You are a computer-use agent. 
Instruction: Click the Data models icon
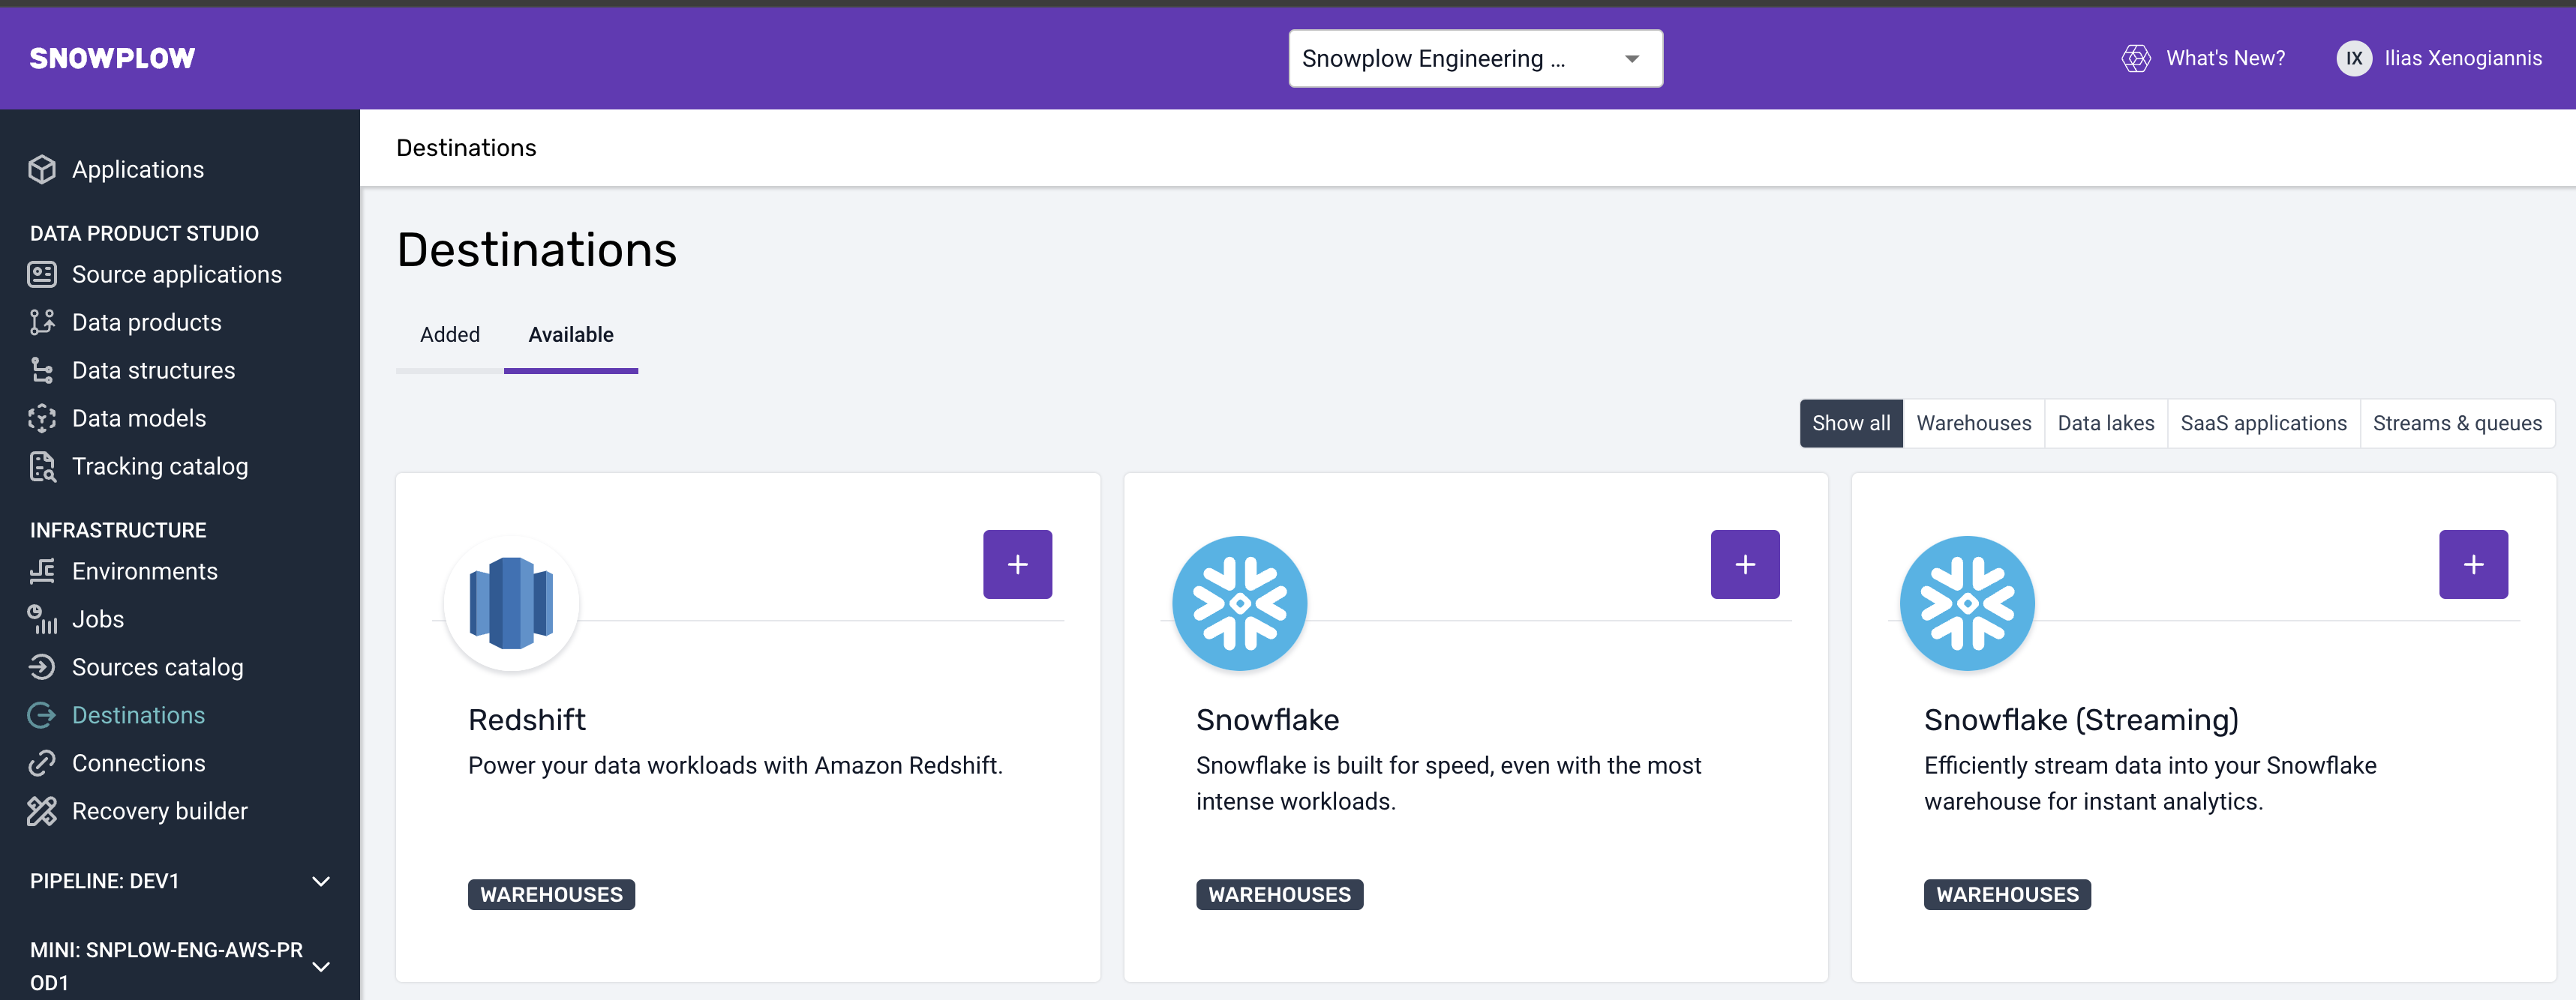point(42,418)
